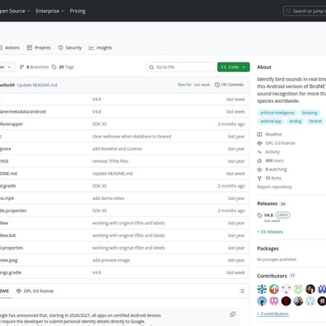The width and height of the screenshot is (326, 326).
Task: Select the birdnet topic tag
Action: point(315,121)
